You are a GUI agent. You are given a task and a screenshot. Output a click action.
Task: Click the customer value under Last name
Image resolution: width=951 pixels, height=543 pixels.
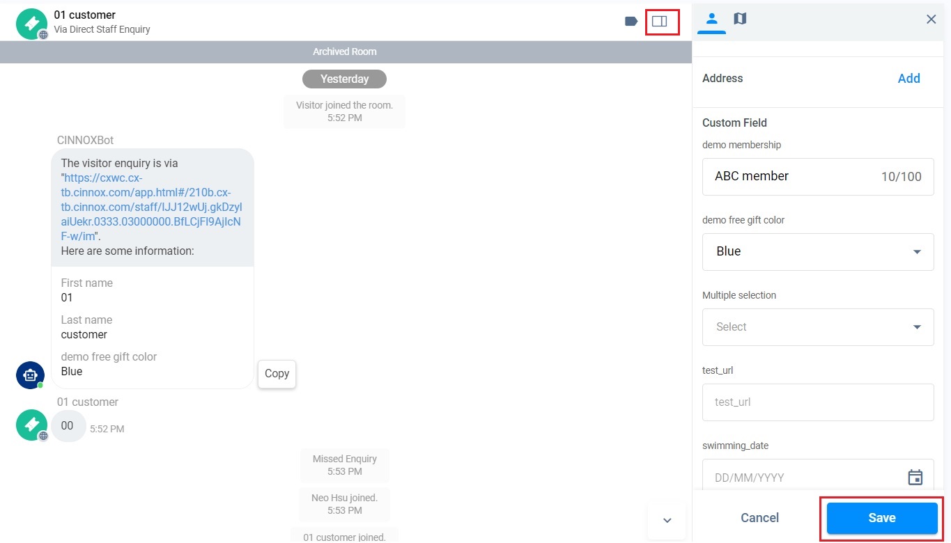pos(84,334)
